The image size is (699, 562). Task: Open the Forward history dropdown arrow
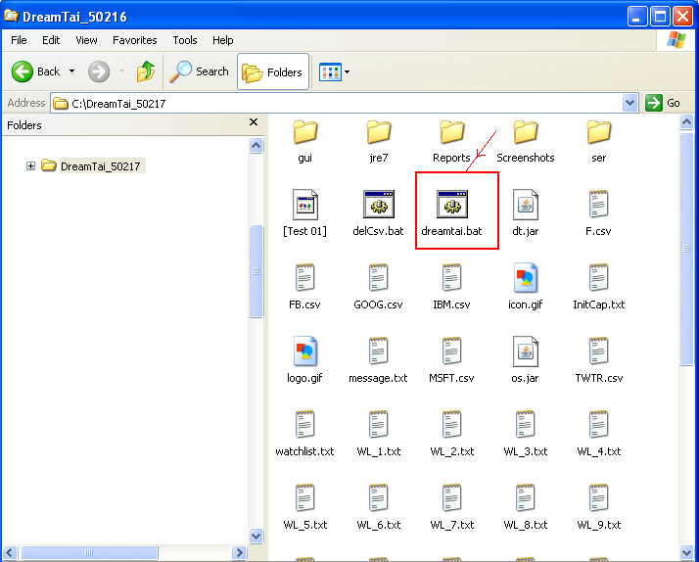(121, 71)
